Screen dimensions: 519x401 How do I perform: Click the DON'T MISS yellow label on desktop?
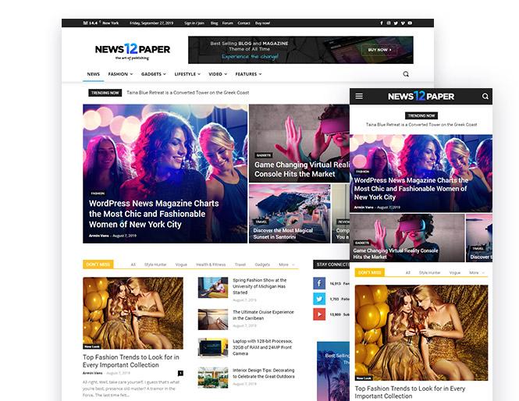pyautogui.click(x=98, y=264)
